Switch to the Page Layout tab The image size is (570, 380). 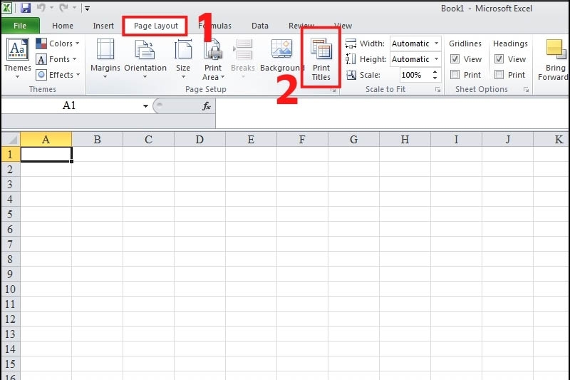click(x=155, y=26)
